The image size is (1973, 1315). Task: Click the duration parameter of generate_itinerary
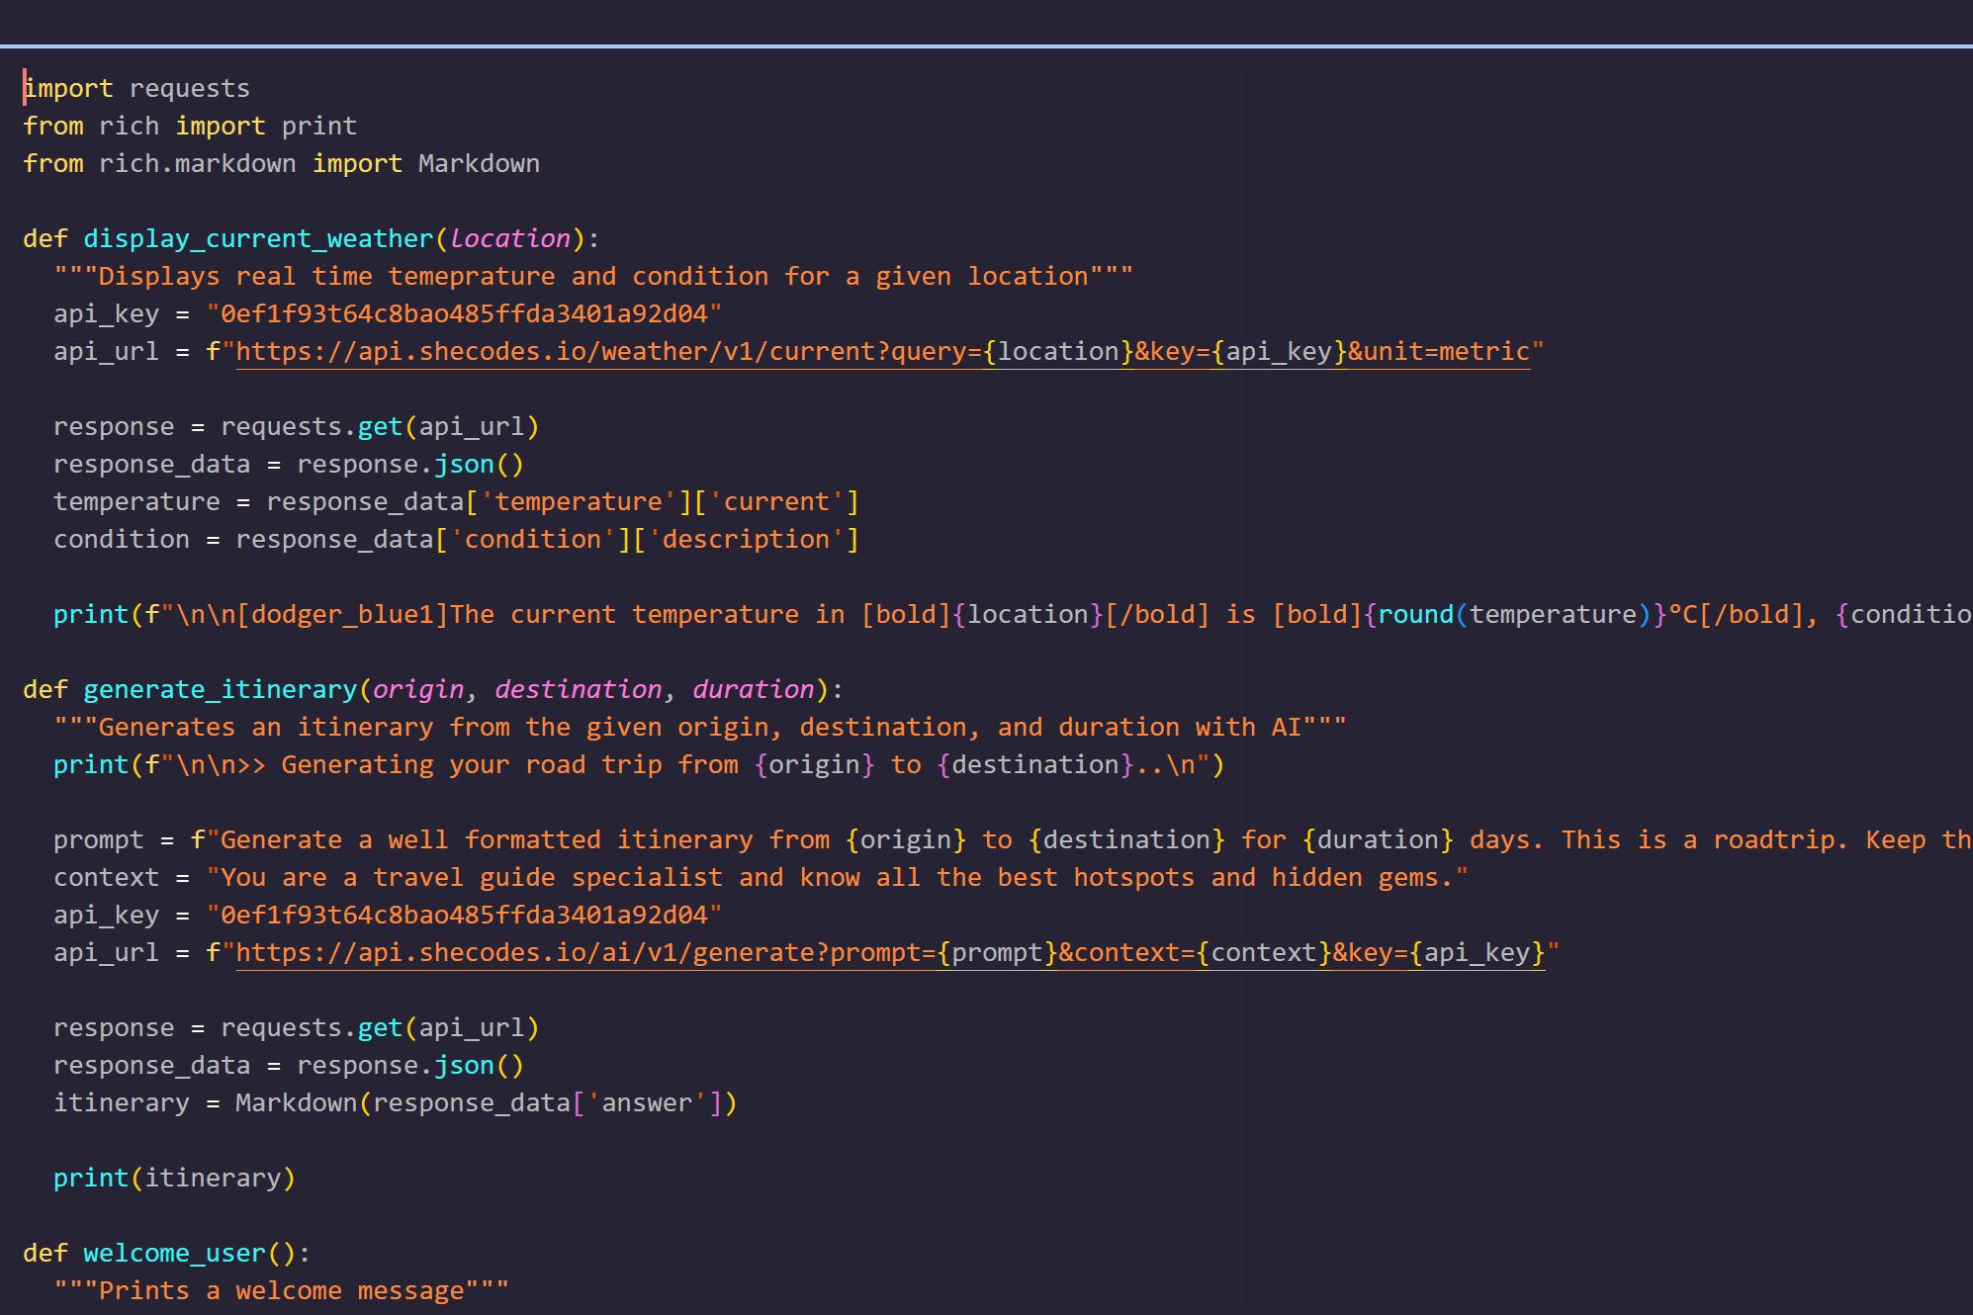click(x=754, y=690)
